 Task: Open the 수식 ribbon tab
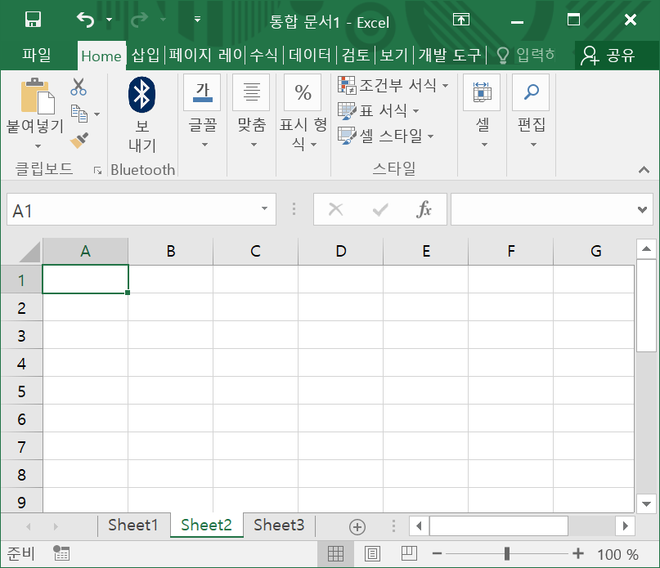click(x=264, y=55)
